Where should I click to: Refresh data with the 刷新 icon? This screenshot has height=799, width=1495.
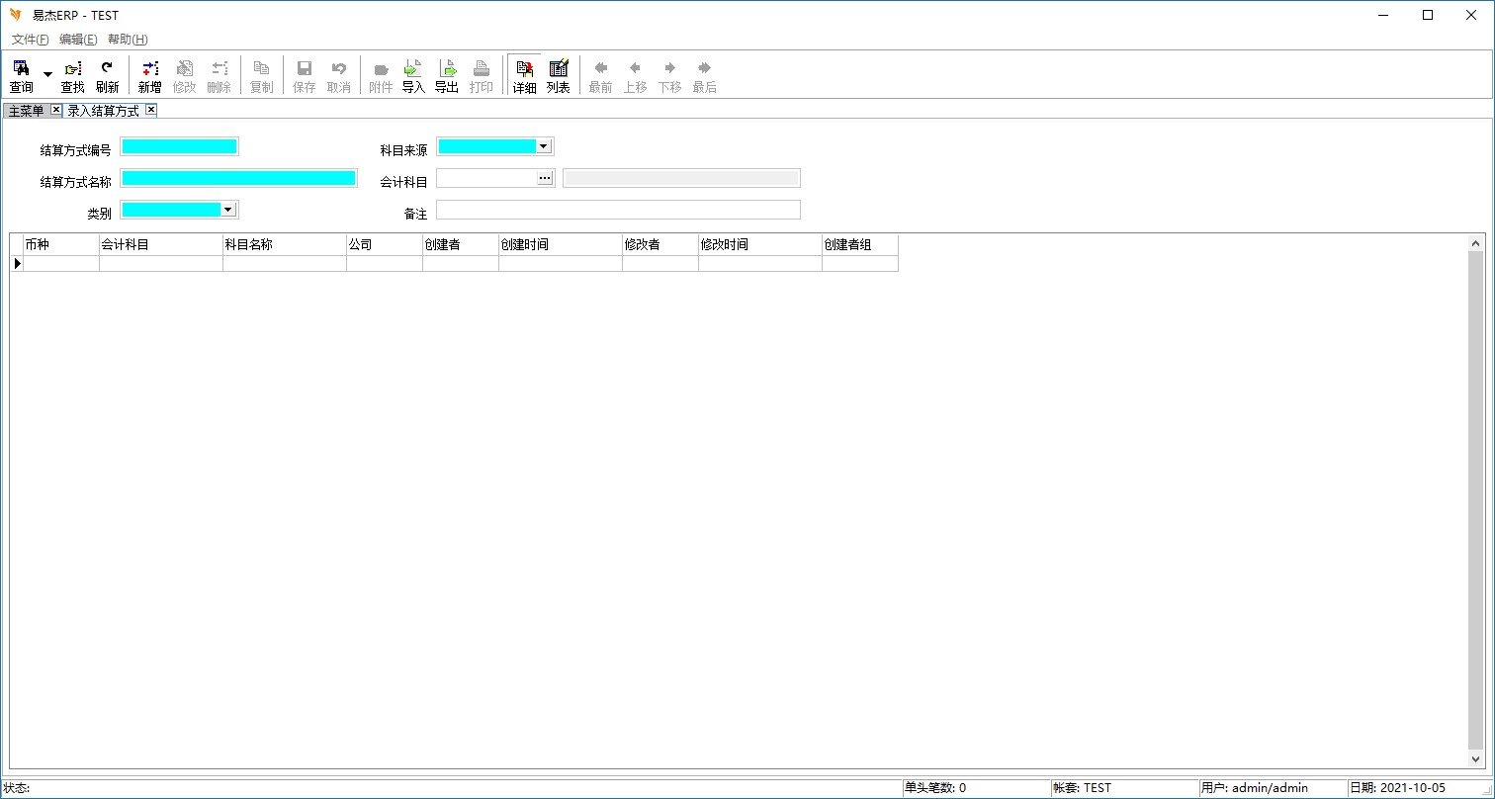point(107,75)
